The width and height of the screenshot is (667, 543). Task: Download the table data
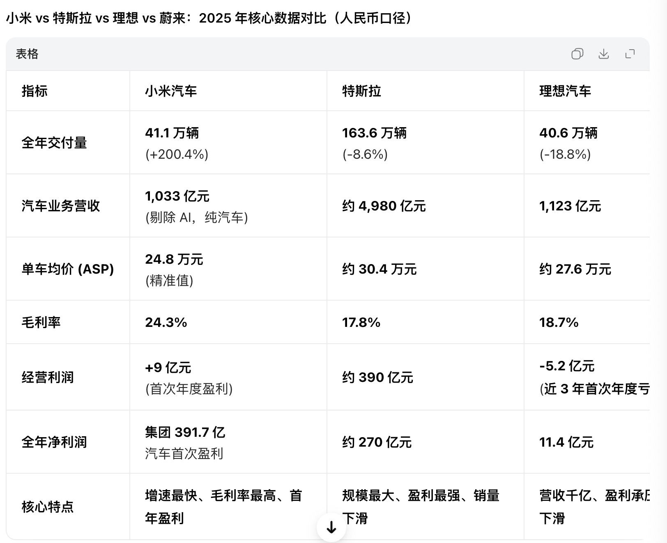(604, 54)
